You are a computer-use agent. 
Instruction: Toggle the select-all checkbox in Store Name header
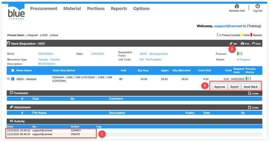coord(13,70)
